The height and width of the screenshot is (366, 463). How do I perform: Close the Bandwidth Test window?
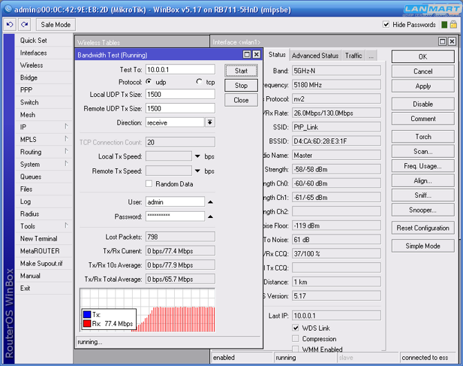coord(256,55)
